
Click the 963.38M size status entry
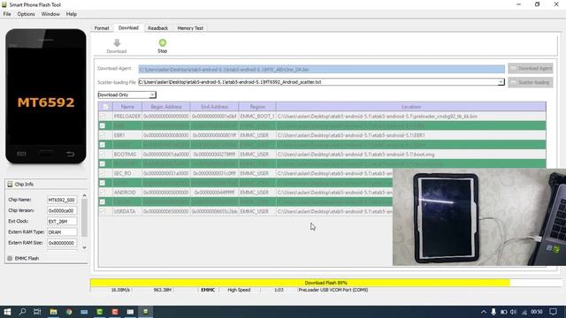pyautogui.click(x=163, y=290)
